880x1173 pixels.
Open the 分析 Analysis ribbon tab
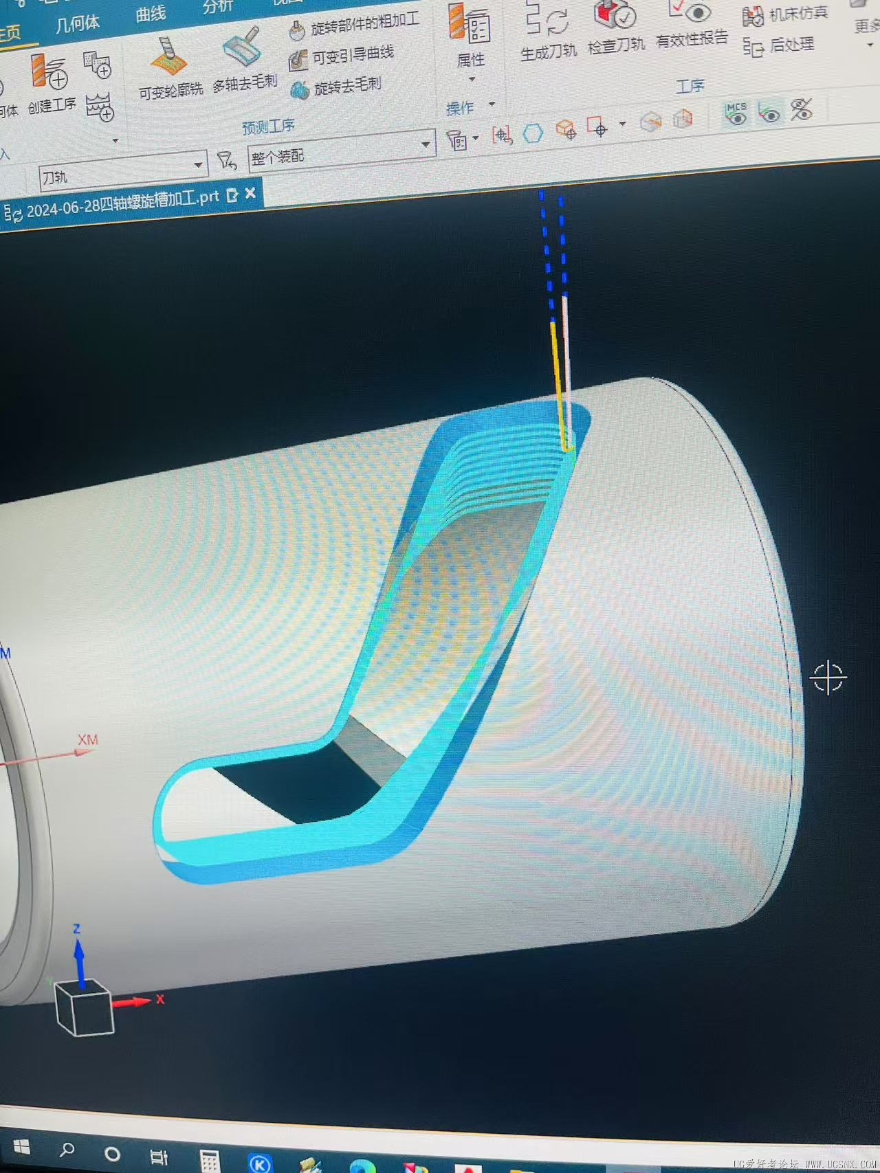pos(219,7)
